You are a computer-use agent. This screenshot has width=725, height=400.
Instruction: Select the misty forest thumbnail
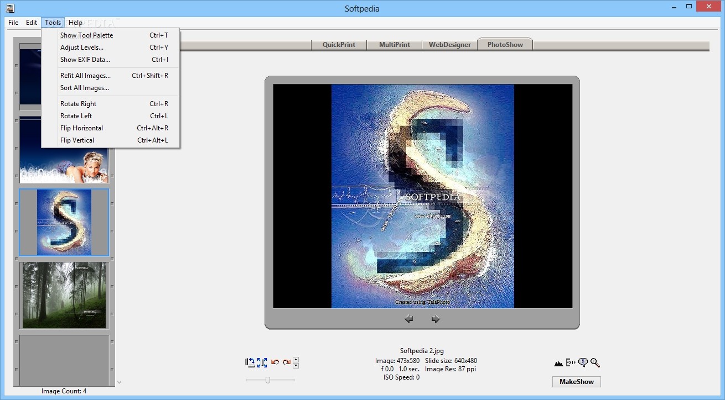[64, 295]
